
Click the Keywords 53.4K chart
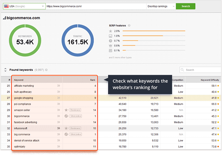25,40
